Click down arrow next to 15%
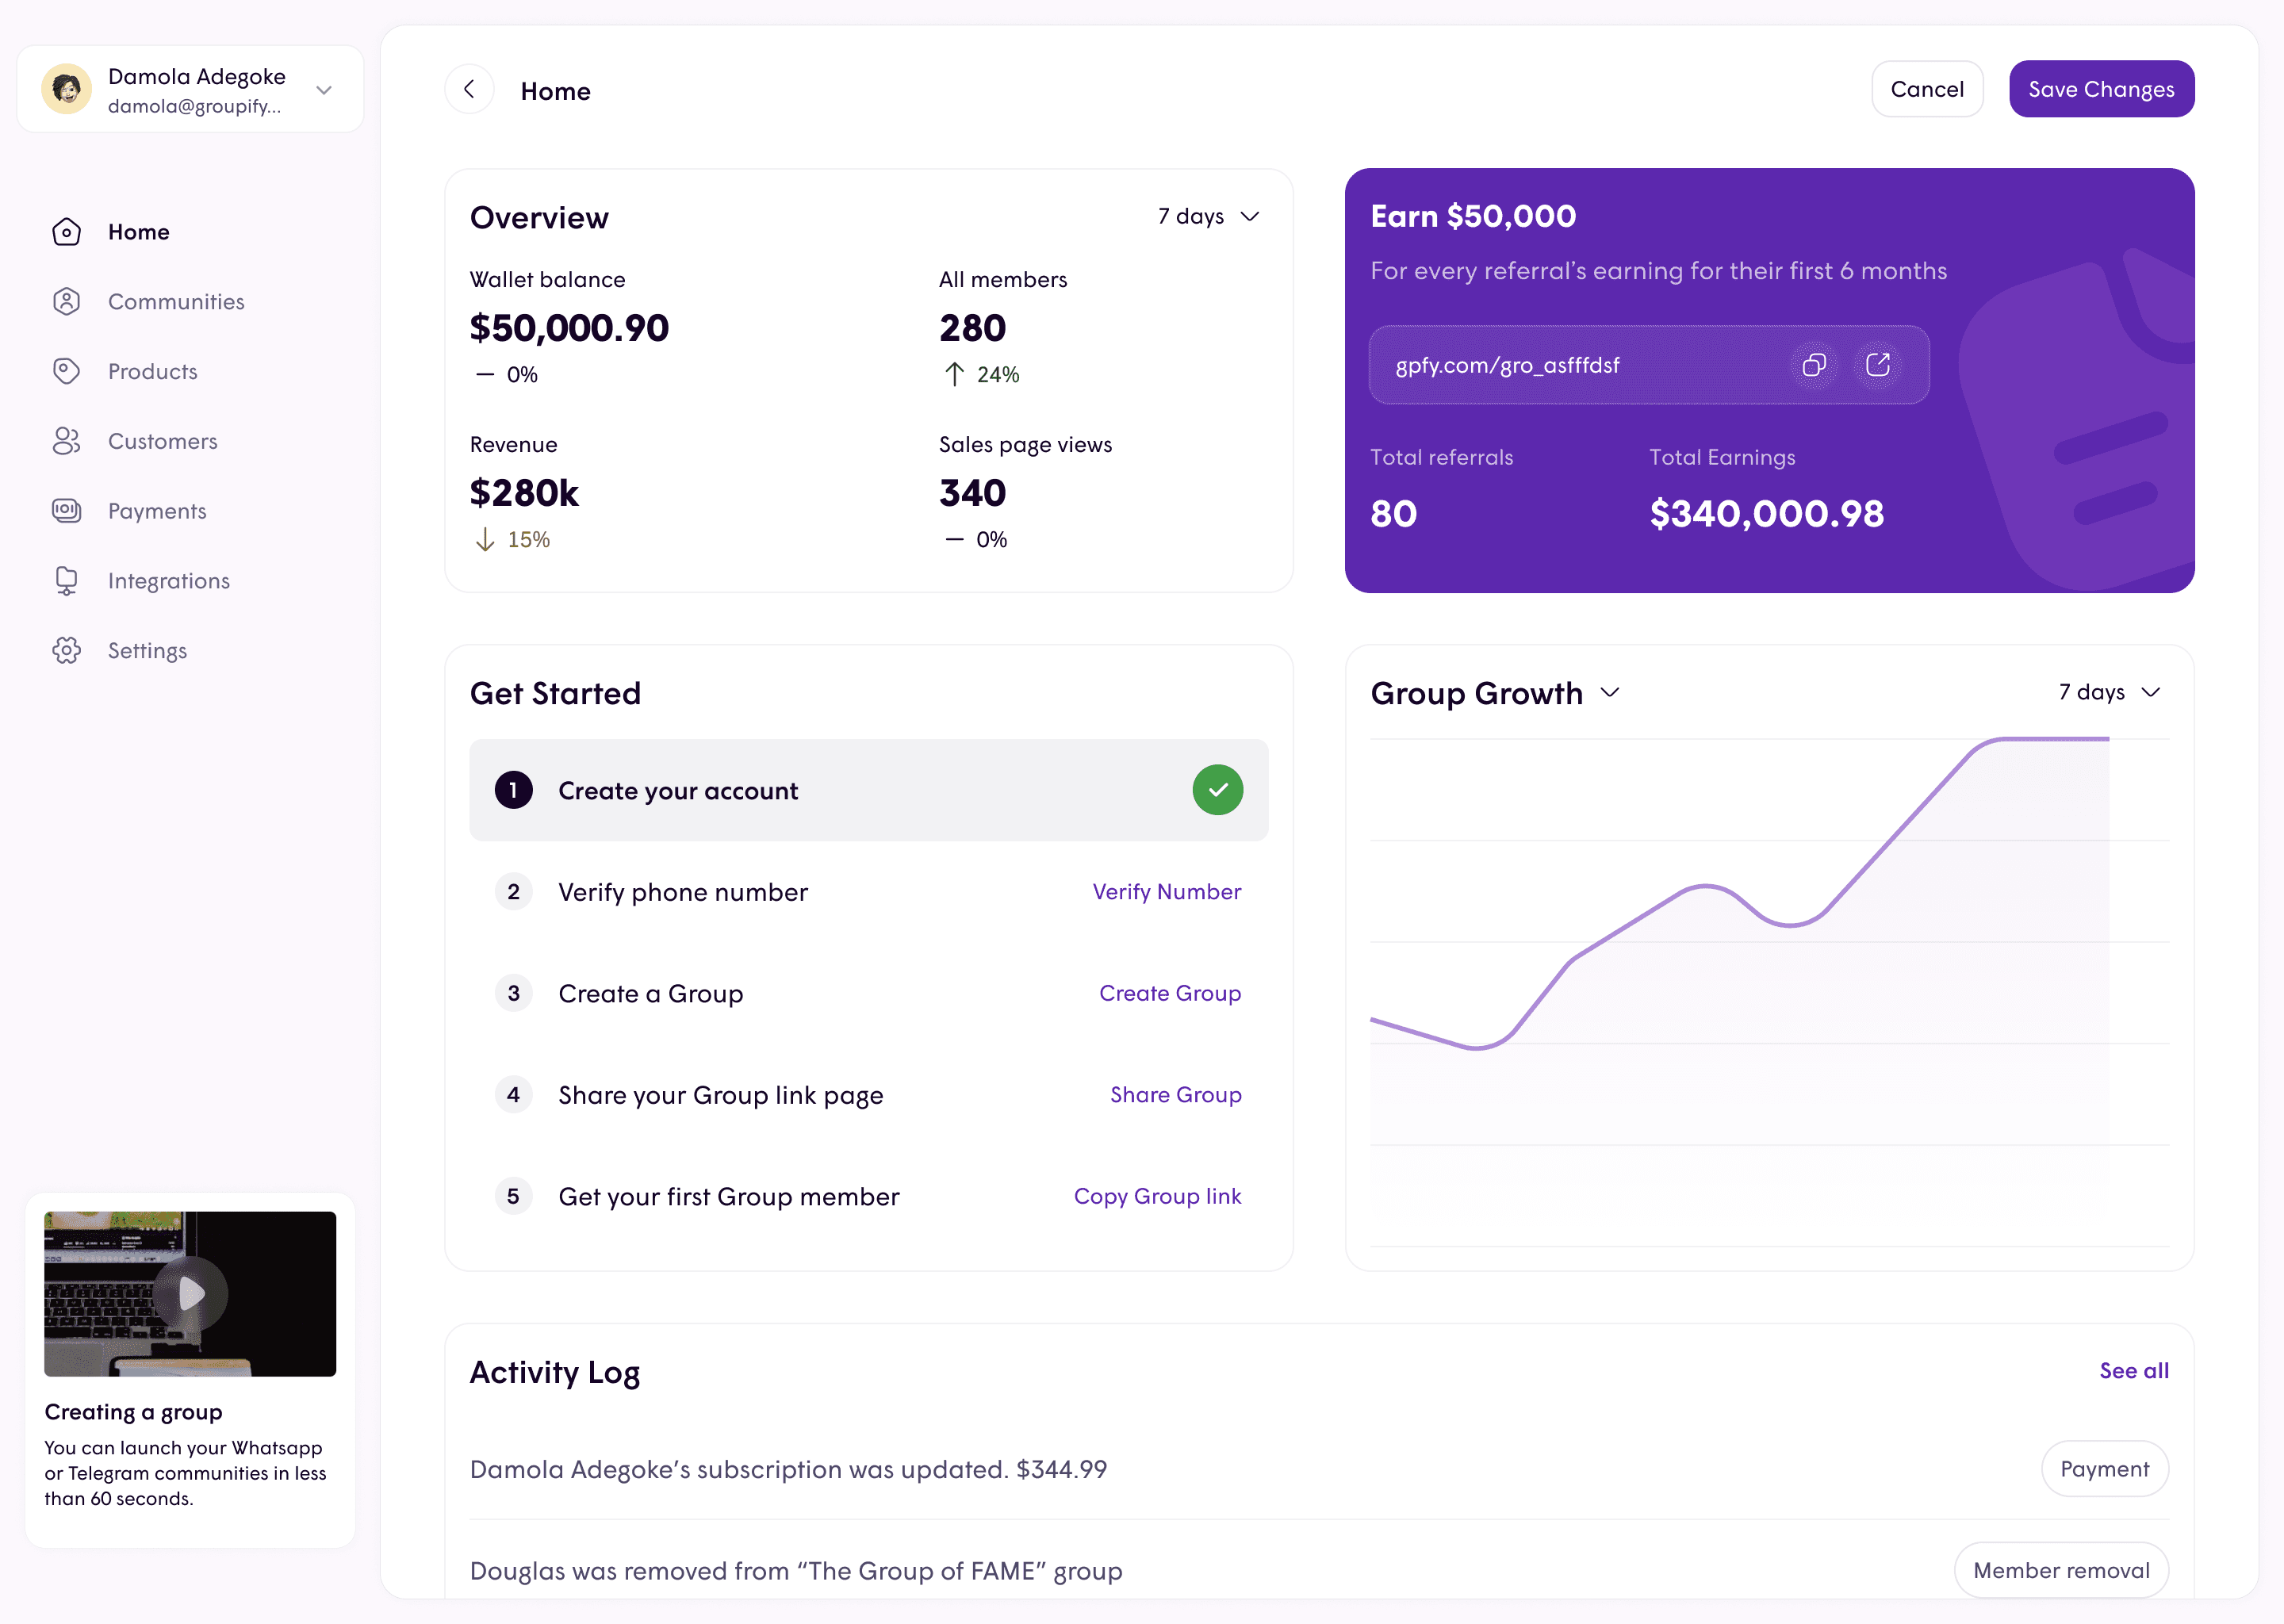The width and height of the screenshot is (2284, 1624). click(485, 540)
